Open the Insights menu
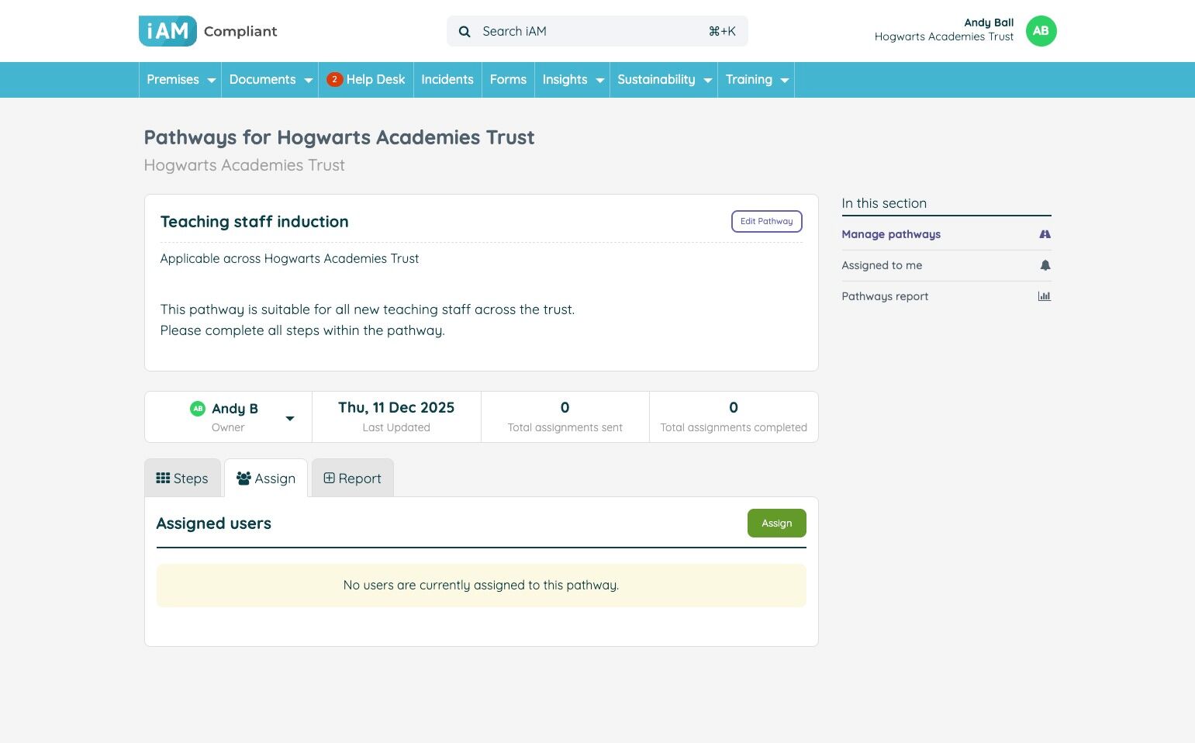 click(x=572, y=80)
